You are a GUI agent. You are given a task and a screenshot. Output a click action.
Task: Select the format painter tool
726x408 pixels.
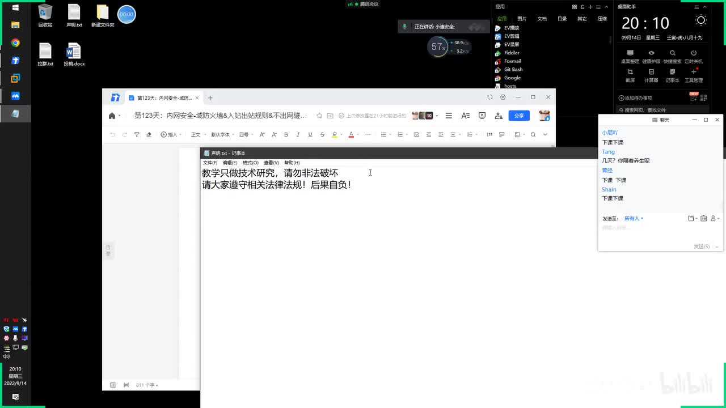coord(137,134)
